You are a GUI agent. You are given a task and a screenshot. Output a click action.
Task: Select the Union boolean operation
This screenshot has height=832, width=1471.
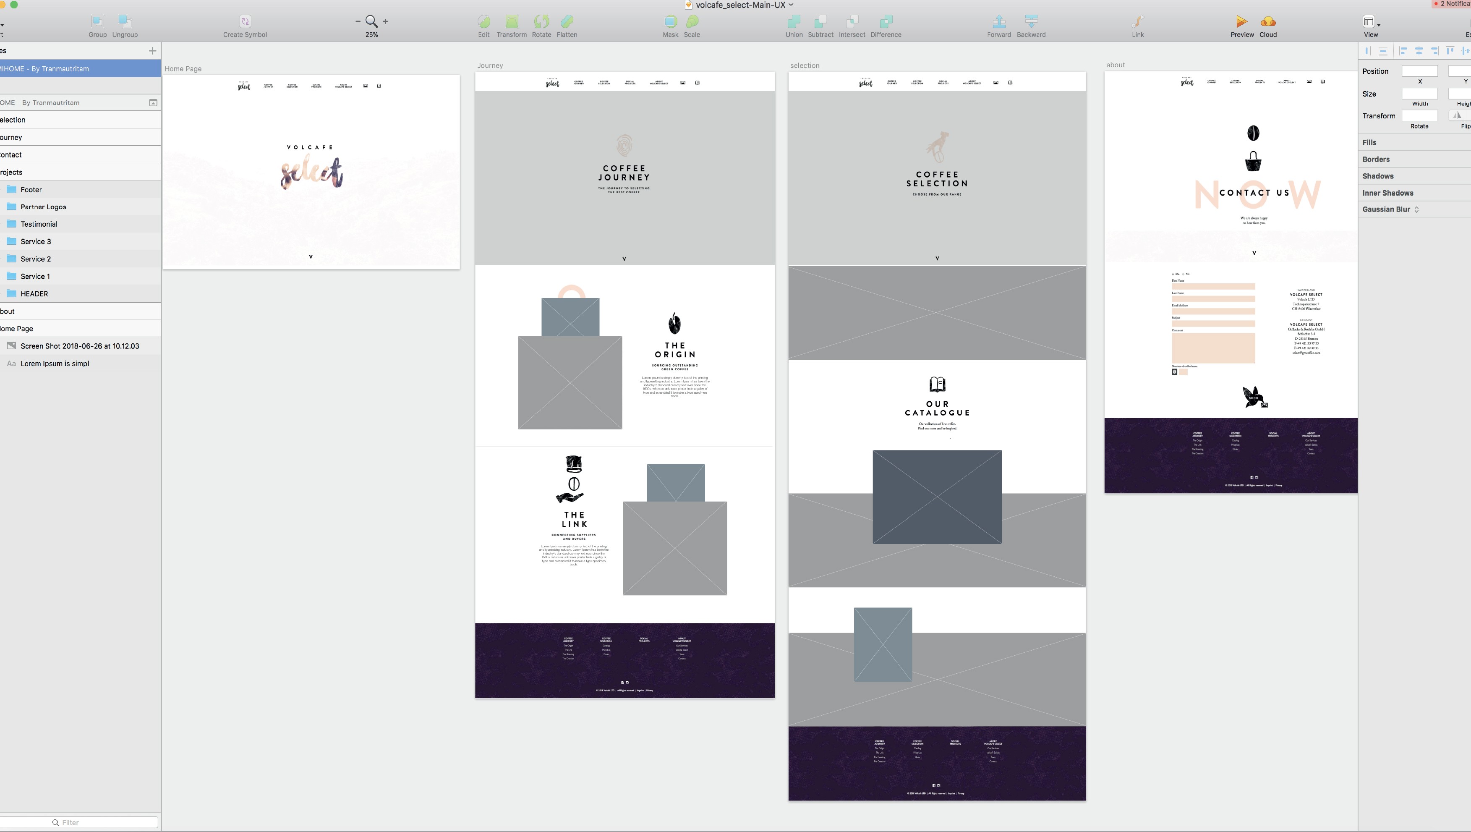click(x=794, y=22)
